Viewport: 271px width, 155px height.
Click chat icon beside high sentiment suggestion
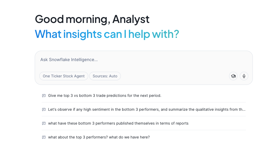[x=44, y=109]
